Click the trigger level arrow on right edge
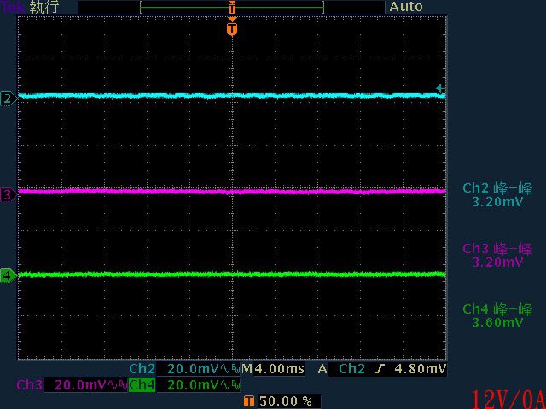Screen dimensions: 546x409 [x=439, y=88]
